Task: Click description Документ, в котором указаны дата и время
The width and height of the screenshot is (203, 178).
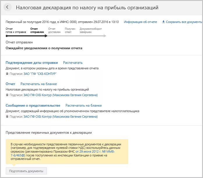Action: [x=52, y=68]
